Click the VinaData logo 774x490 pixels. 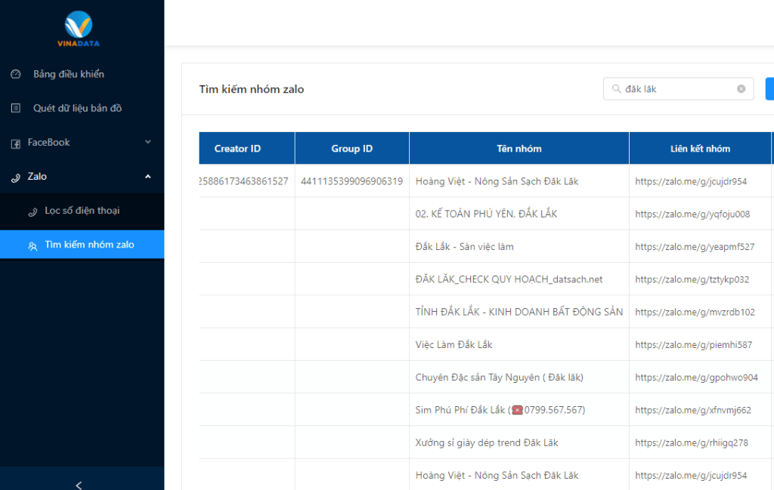(79, 29)
